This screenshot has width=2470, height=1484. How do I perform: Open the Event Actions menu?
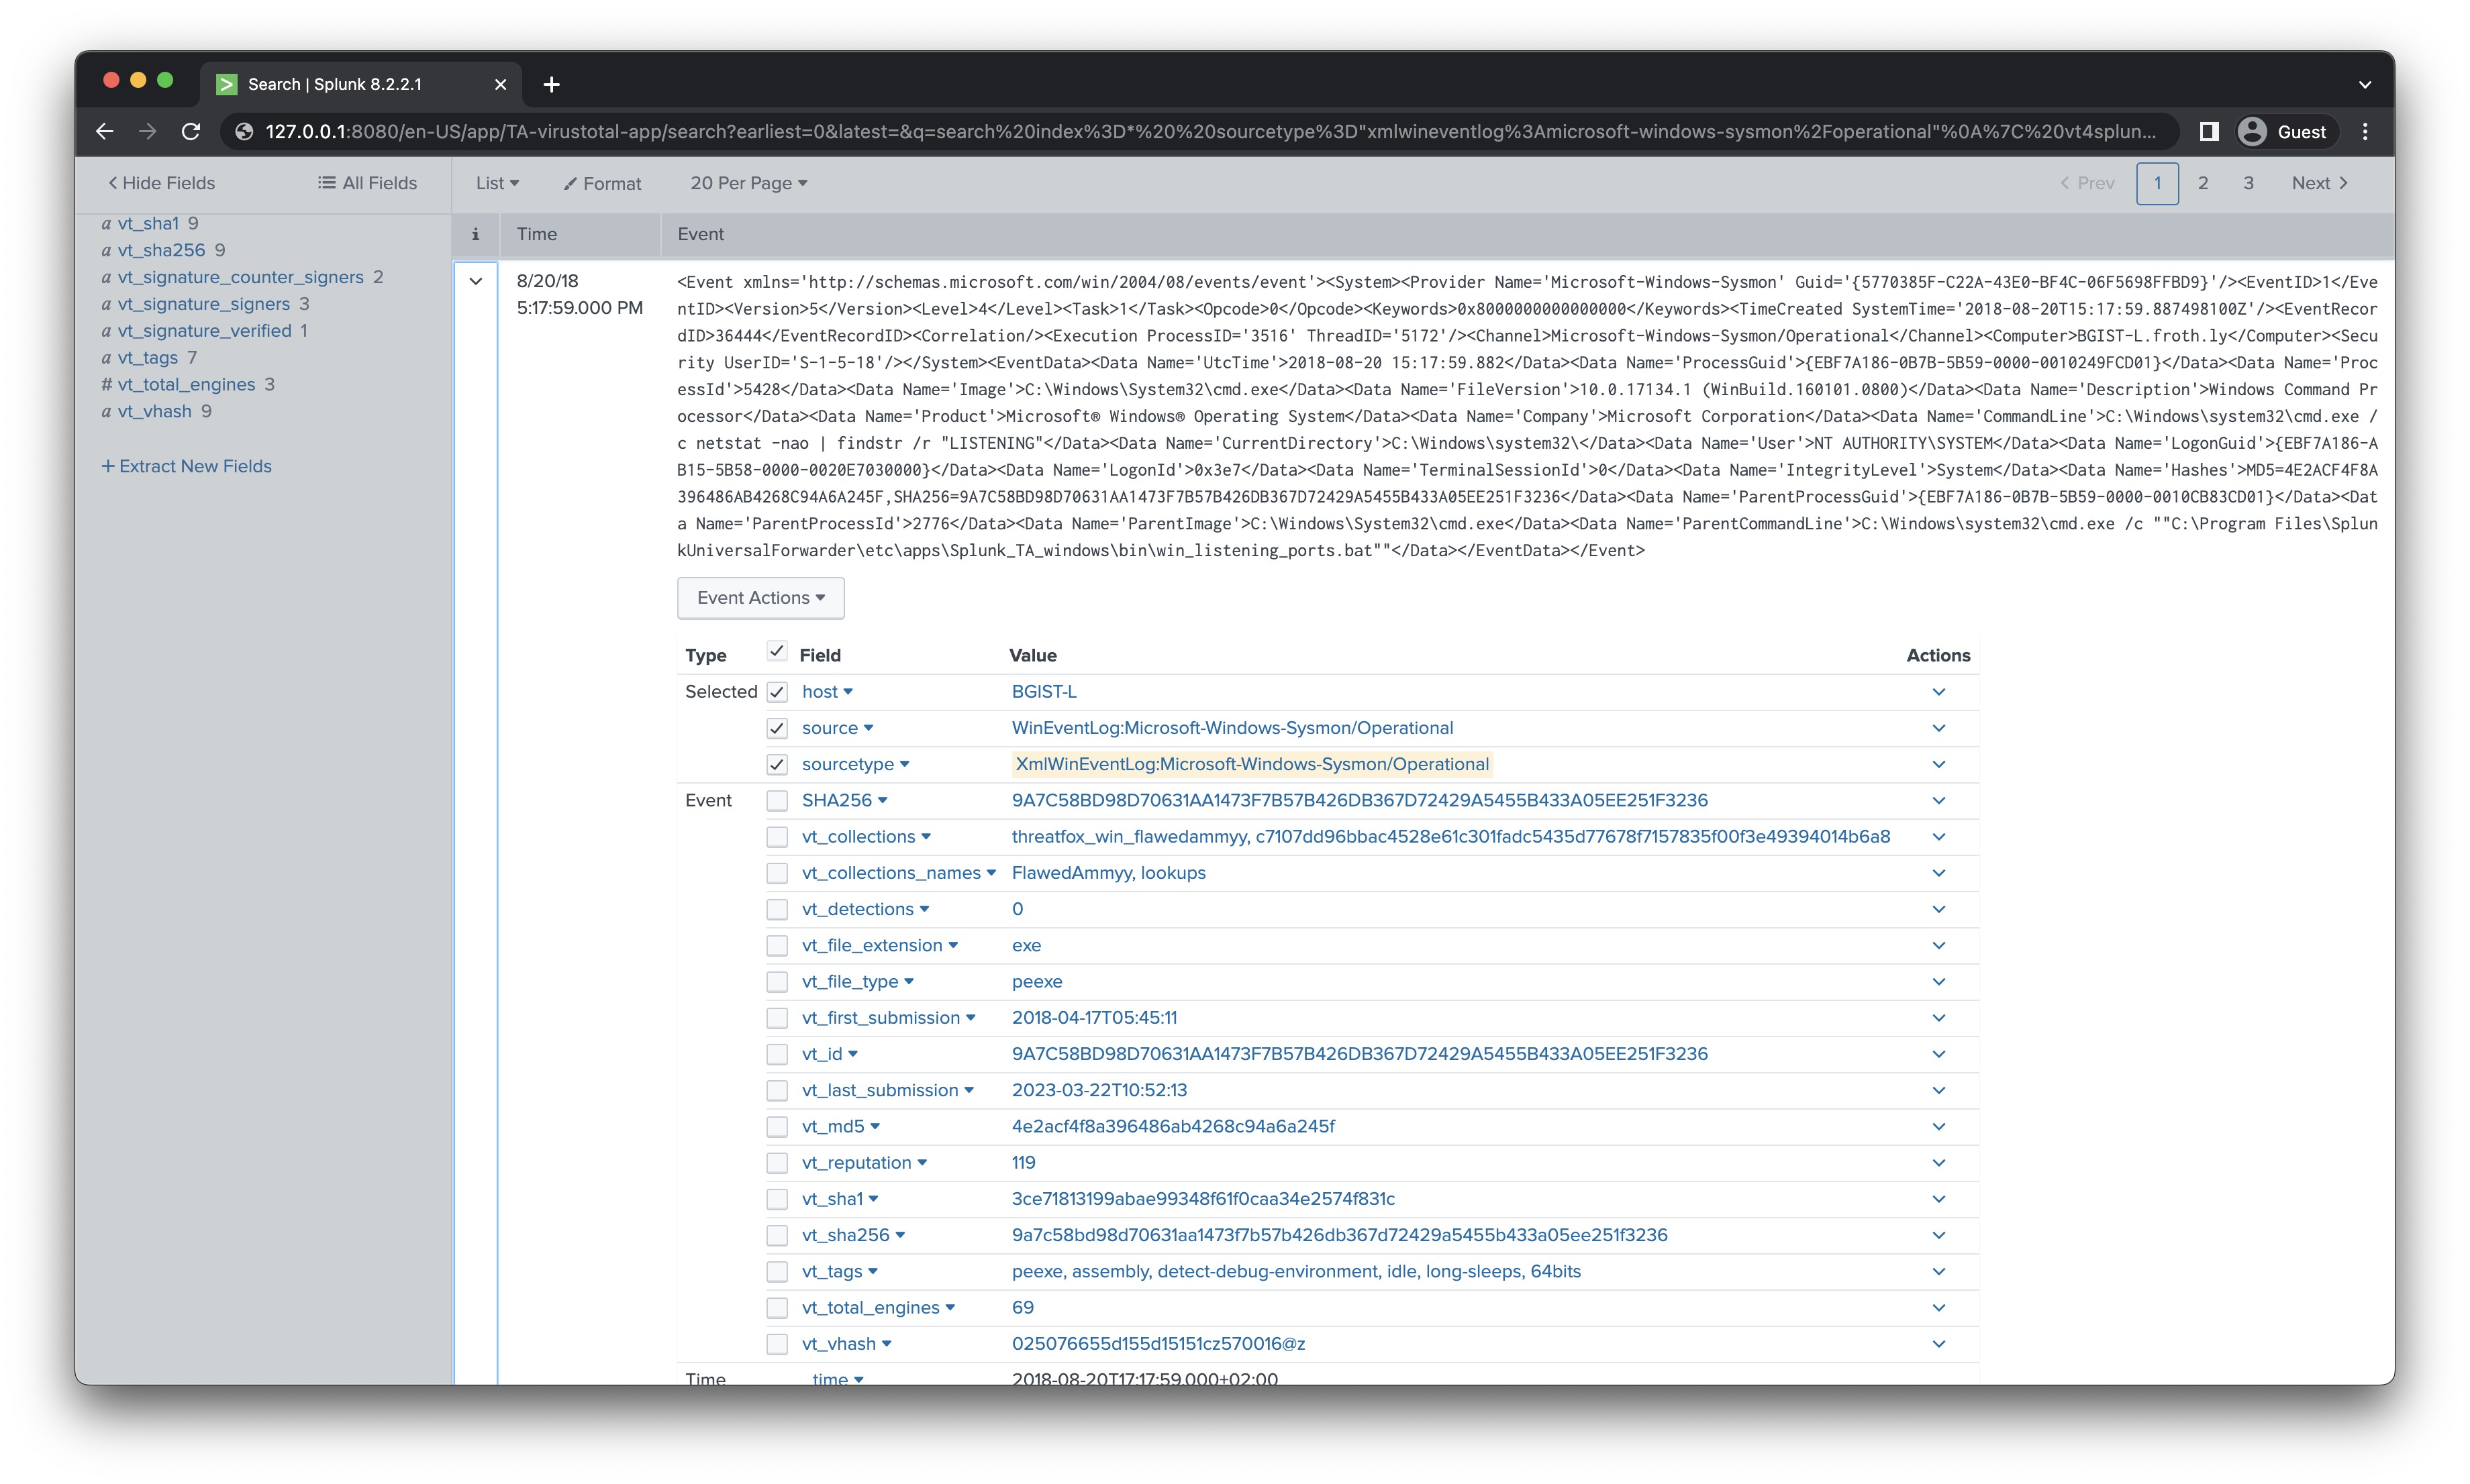pyautogui.click(x=760, y=597)
